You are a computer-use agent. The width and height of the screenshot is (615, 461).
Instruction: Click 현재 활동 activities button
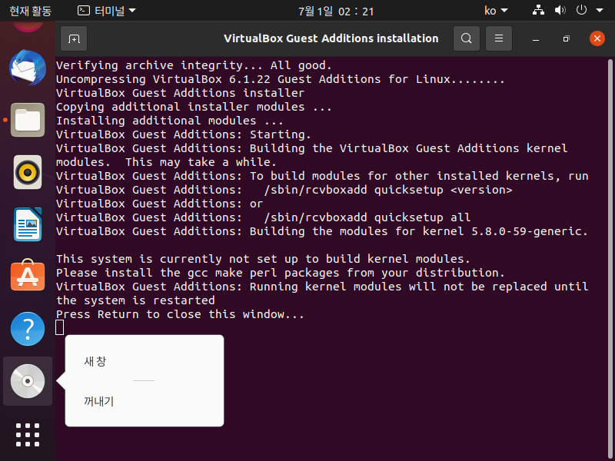[30, 11]
